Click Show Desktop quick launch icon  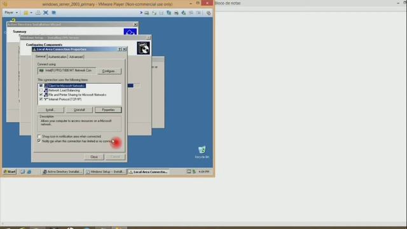click(23, 172)
